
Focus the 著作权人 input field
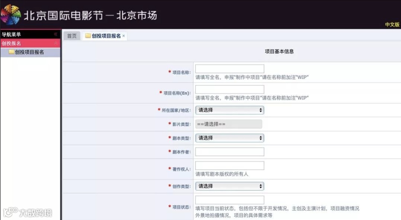229,166
